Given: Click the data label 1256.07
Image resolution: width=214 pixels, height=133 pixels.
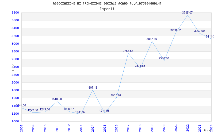Looking at the screenshot, I should (69, 109).
